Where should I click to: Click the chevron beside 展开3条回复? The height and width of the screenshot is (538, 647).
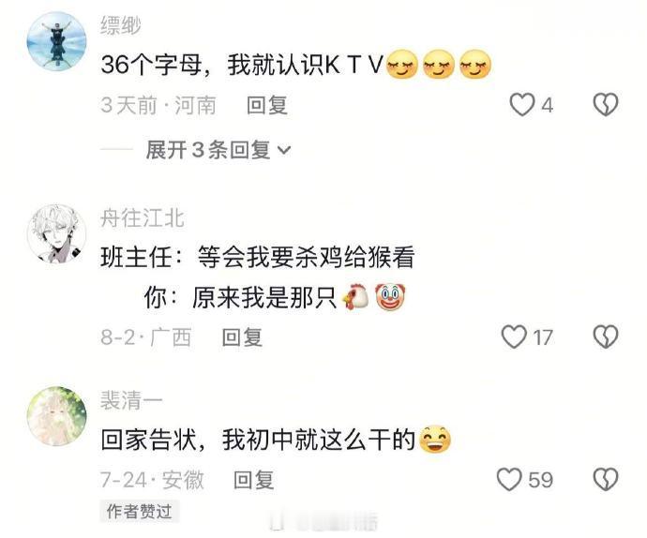click(284, 150)
